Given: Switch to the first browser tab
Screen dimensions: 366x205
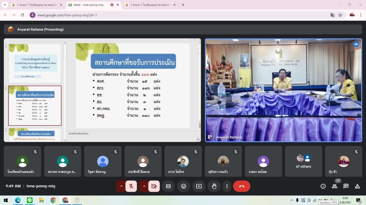Looking at the screenshot, I should pyautogui.click(x=34, y=5).
